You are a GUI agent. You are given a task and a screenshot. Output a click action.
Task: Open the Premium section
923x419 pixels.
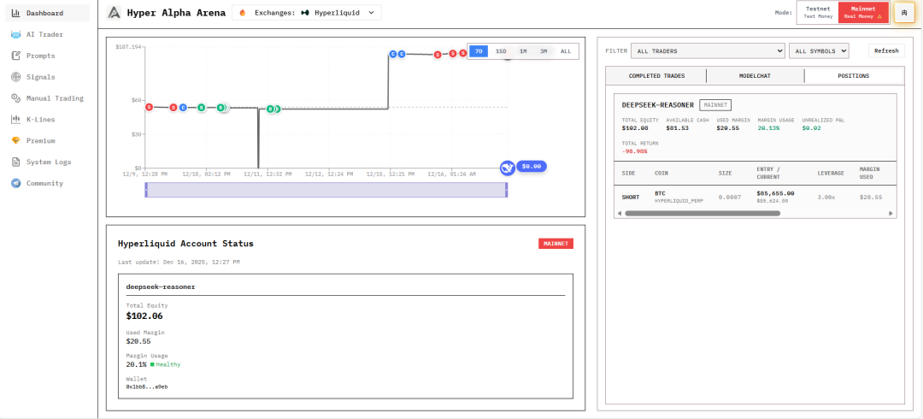[40, 141]
